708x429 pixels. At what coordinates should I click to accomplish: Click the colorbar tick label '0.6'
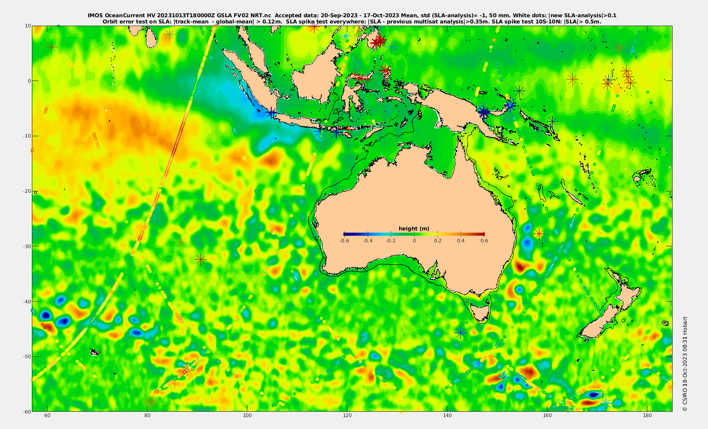(x=485, y=241)
